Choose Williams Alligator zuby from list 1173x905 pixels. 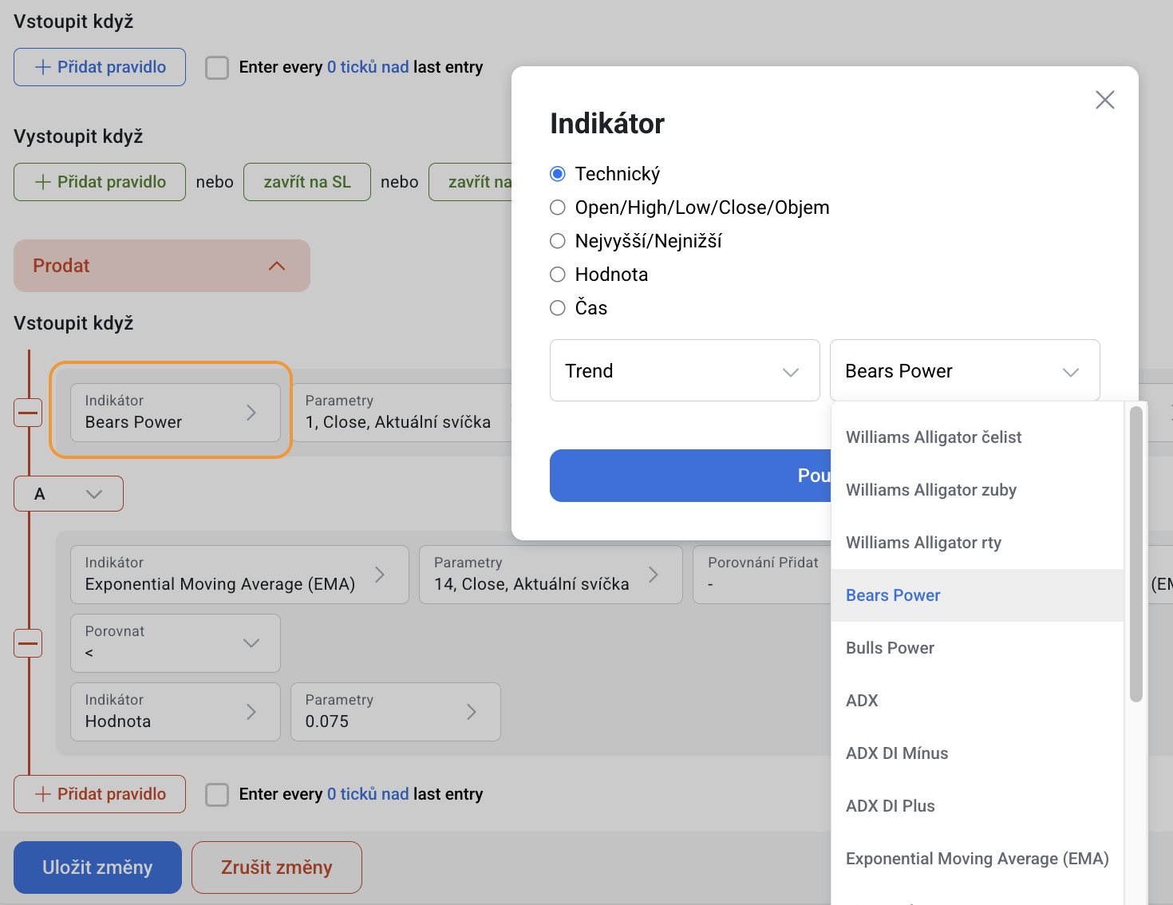click(x=977, y=490)
